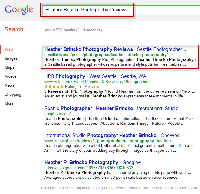Open Heather Brincko Photography Reviews result

tap(116, 49)
